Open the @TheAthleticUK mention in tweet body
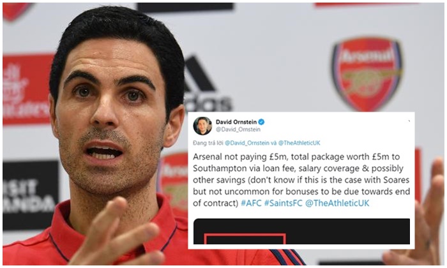The width and height of the screenshot is (447, 268). tap(337, 203)
